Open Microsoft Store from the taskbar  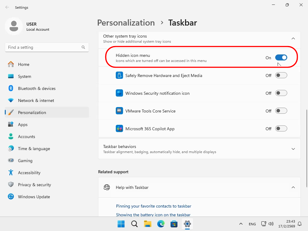[174, 224]
